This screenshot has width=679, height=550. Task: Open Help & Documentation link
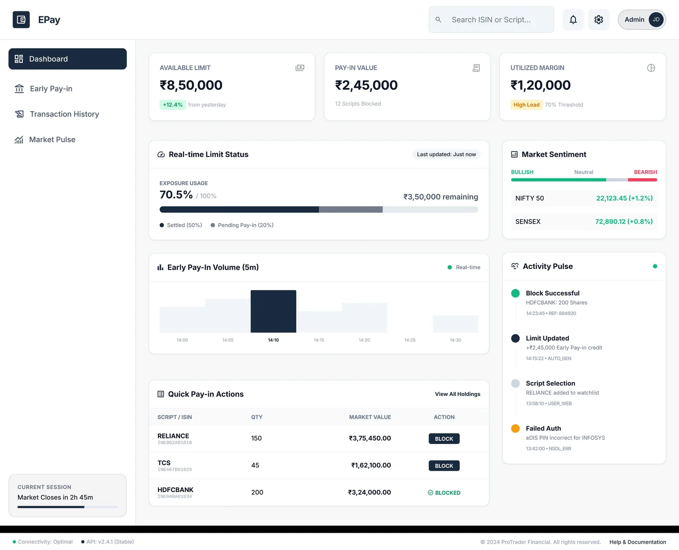coord(638,542)
